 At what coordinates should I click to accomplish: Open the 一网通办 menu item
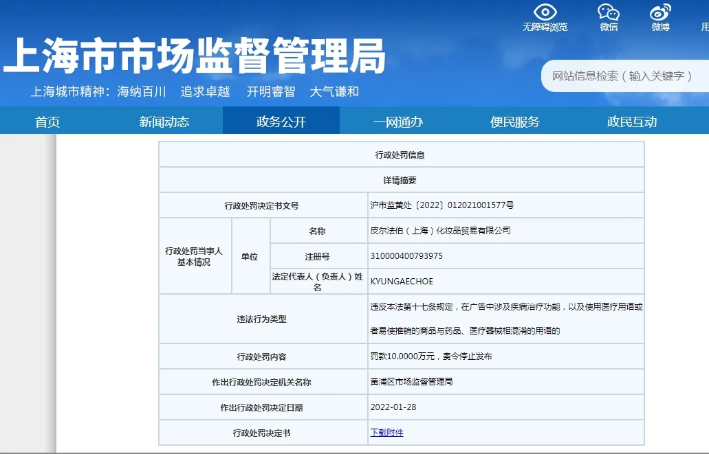click(398, 122)
